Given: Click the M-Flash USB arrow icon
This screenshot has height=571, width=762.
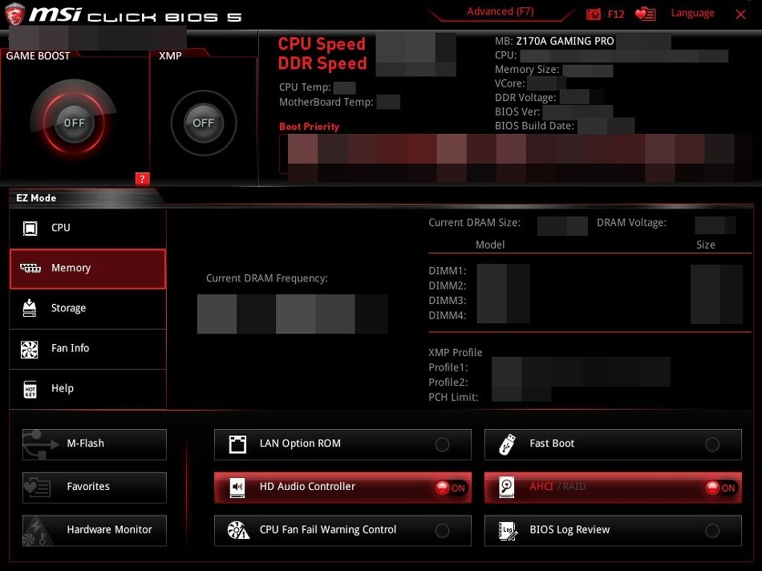Looking at the screenshot, I should (x=41, y=444).
